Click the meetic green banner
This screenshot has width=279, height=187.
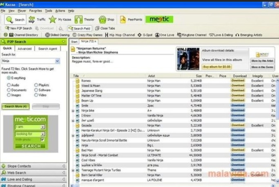pyautogui.click(x=159, y=19)
